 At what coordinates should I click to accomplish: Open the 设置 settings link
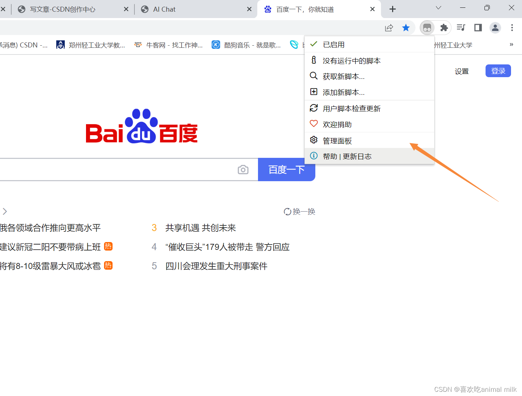coord(462,71)
